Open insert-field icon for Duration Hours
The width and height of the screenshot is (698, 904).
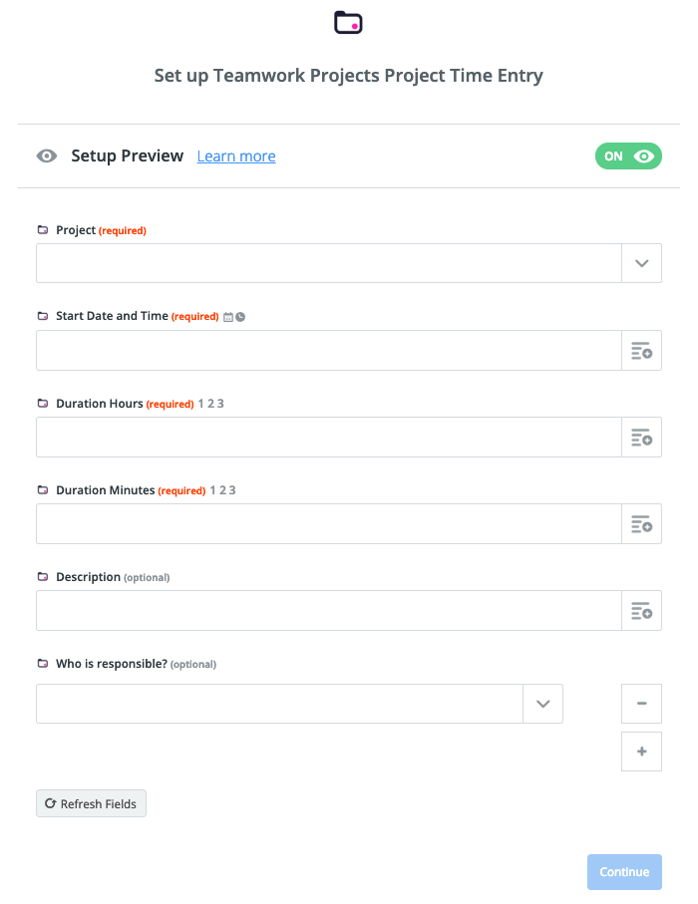click(x=641, y=438)
